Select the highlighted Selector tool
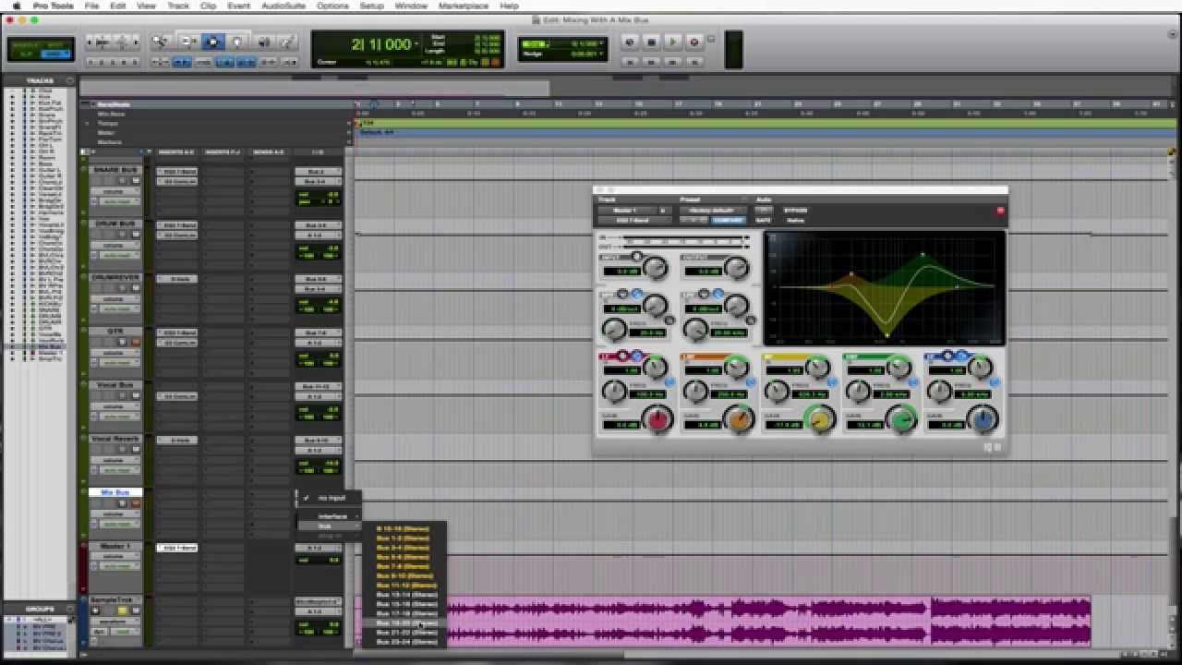Image resolution: width=1182 pixels, height=665 pixels. (x=212, y=42)
